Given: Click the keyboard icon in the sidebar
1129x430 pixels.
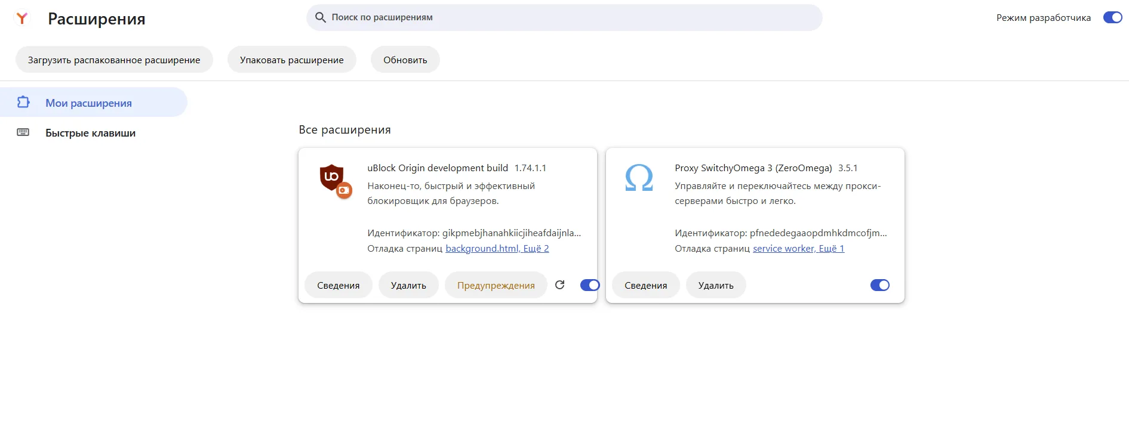Looking at the screenshot, I should 23,132.
